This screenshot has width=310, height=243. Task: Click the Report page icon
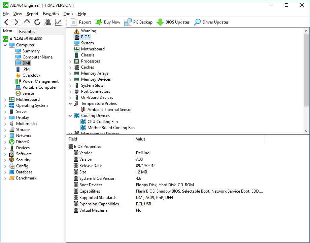coord(73,22)
